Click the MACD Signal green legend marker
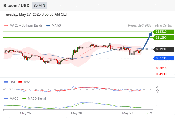175x118 pixels. 24,99
